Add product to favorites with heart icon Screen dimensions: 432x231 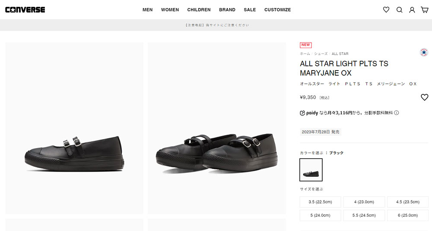coord(425,97)
